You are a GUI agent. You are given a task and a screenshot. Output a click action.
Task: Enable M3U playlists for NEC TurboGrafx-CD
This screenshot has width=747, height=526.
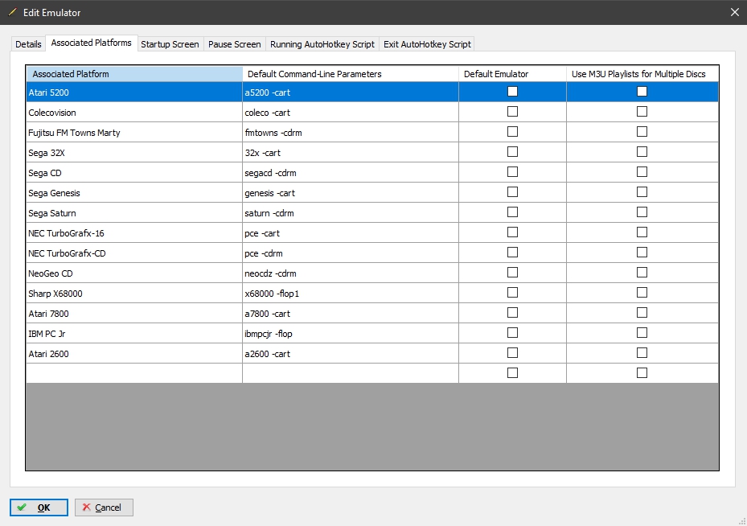point(642,252)
